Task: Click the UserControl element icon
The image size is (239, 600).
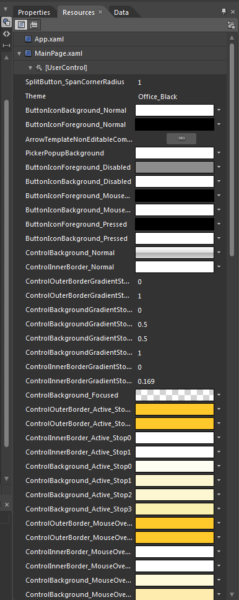Action: (38, 67)
